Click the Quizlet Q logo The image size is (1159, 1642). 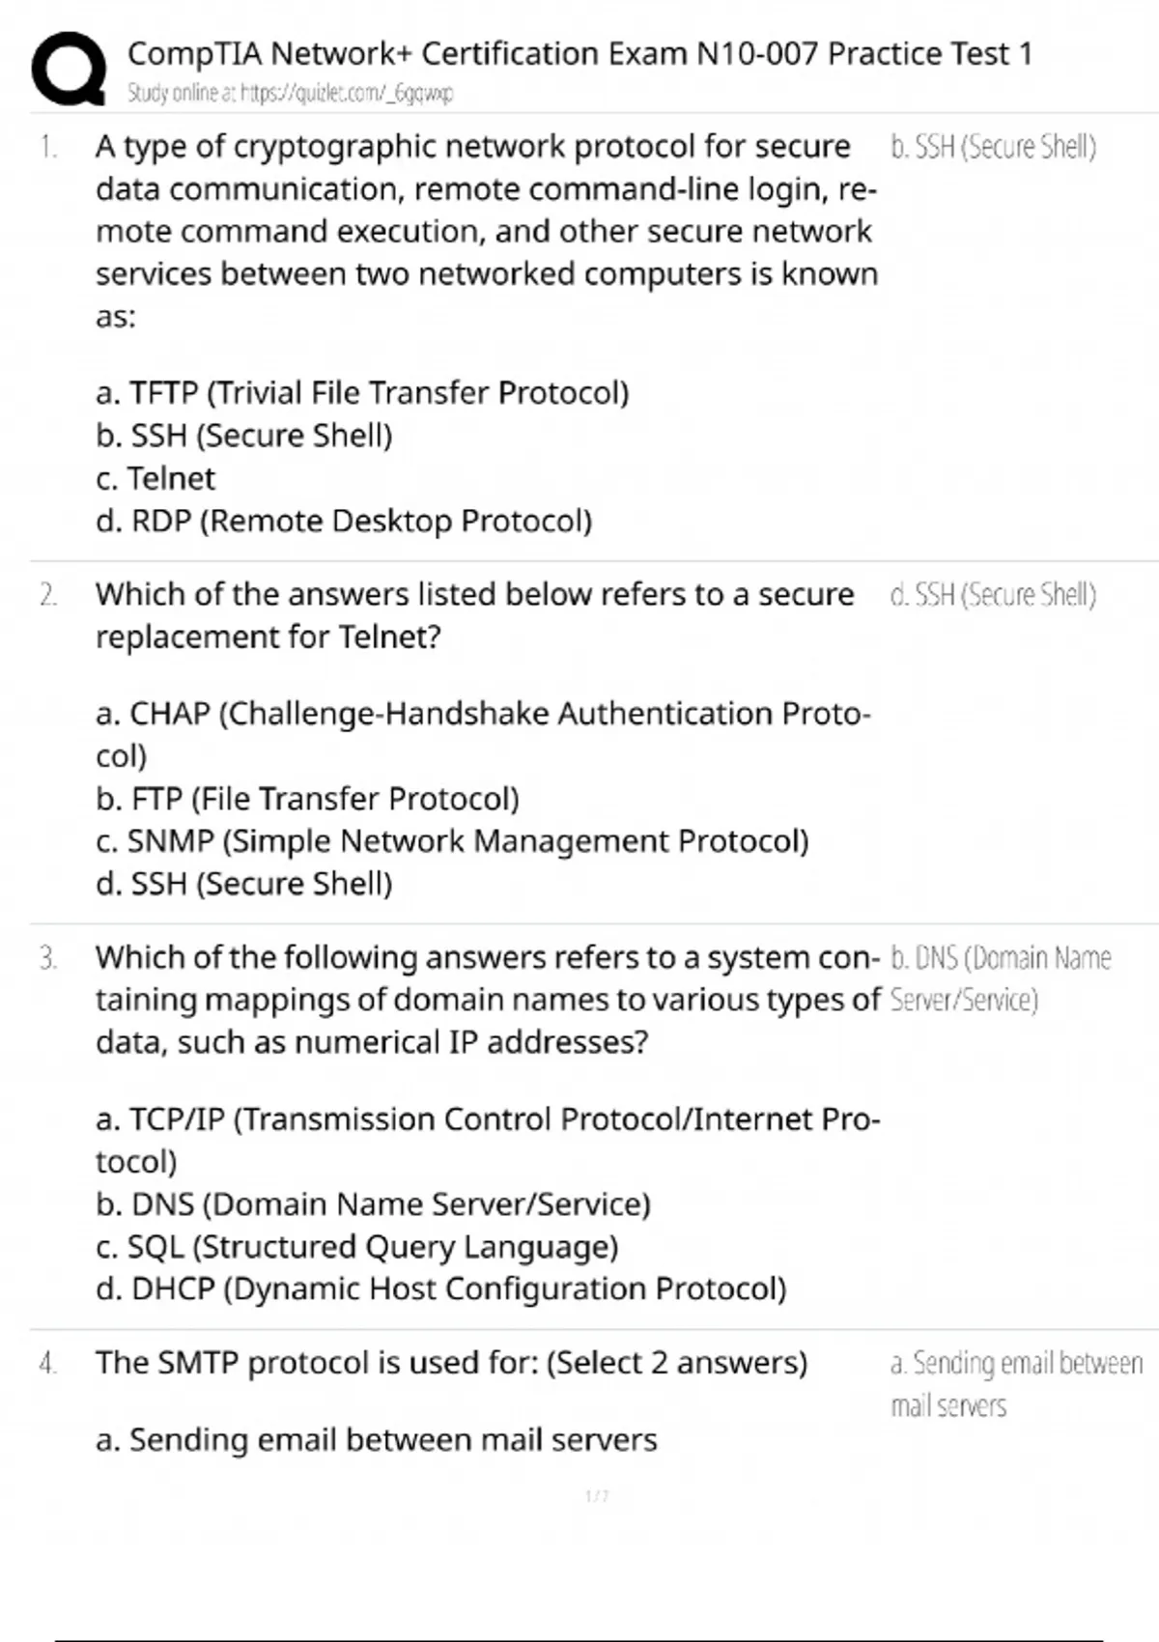click(69, 69)
